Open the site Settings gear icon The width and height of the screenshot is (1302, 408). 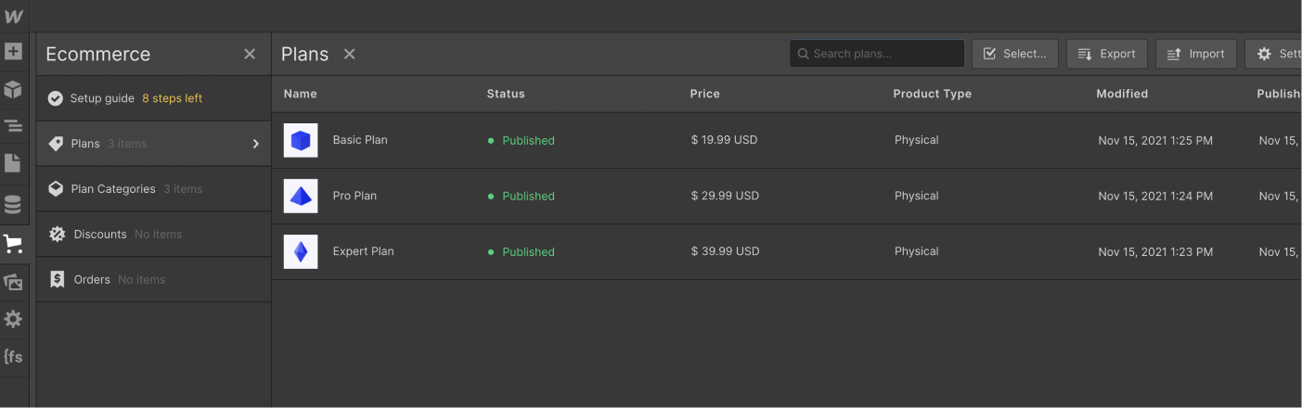pos(13,319)
